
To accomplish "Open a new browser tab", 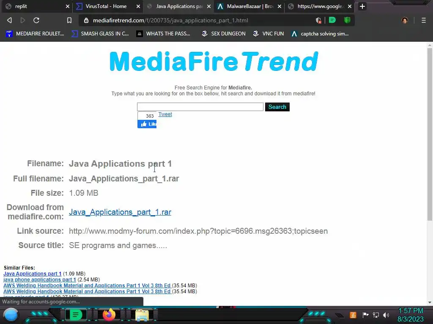I will 362,6.
